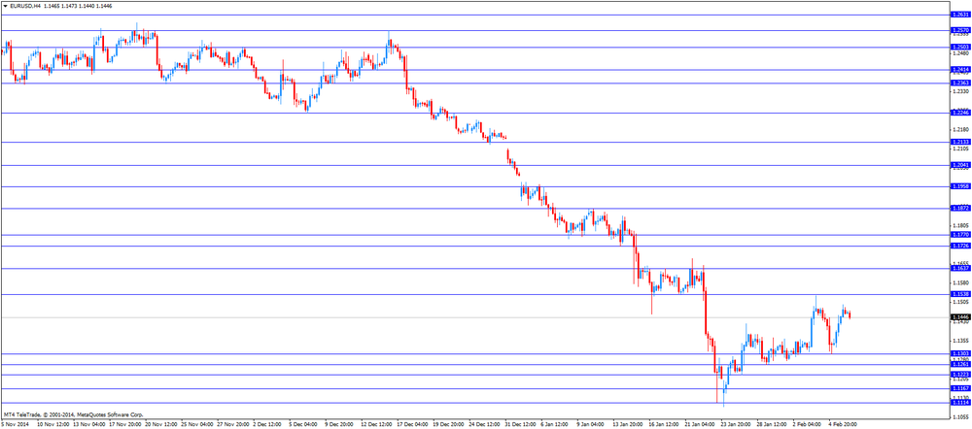Click the 23 Jan 20:00 time label
The width and height of the screenshot is (972, 429).
click(736, 425)
